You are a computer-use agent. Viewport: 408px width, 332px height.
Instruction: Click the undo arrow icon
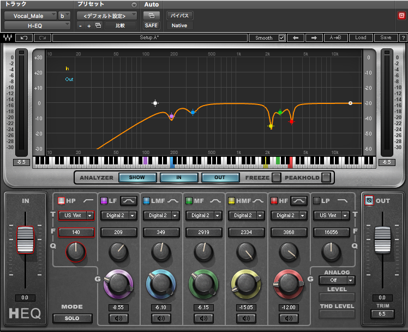[x=24, y=38]
